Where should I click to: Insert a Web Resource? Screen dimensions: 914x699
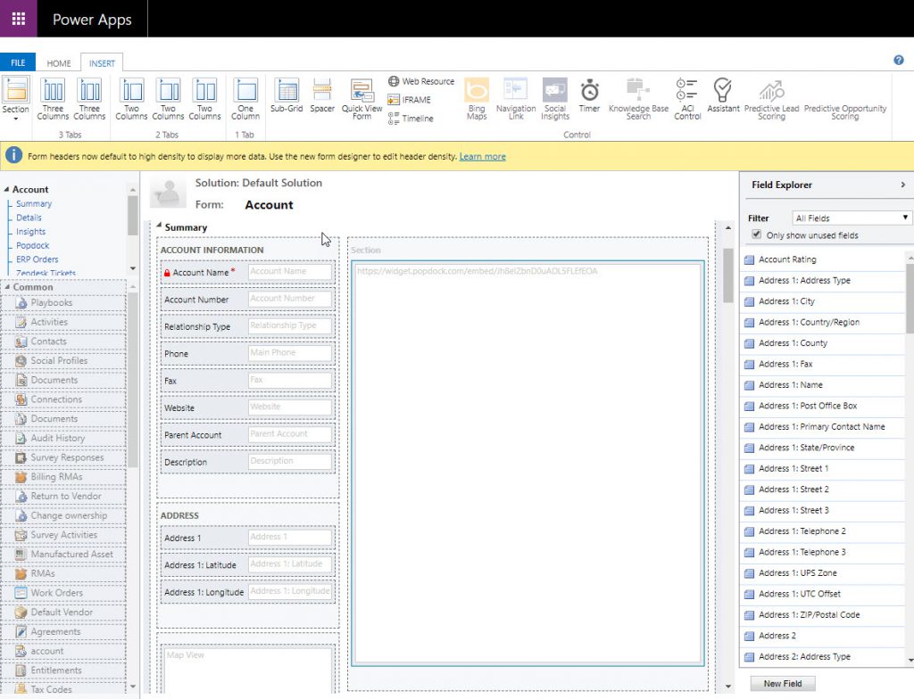click(x=421, y=81)
